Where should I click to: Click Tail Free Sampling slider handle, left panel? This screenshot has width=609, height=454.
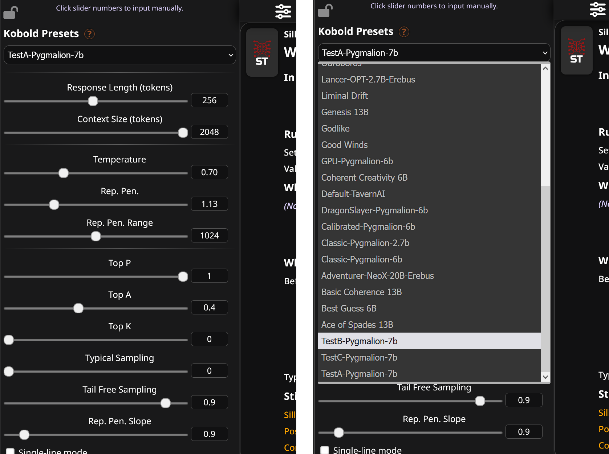[166, 403]
